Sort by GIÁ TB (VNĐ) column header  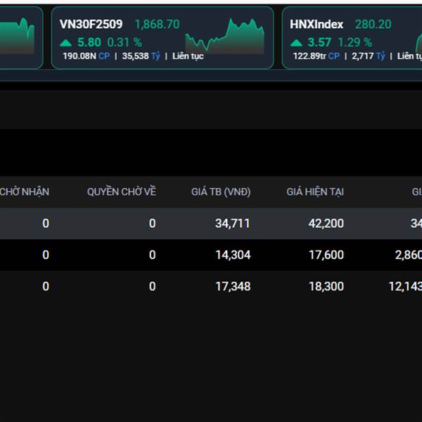(x=221, y=192)
